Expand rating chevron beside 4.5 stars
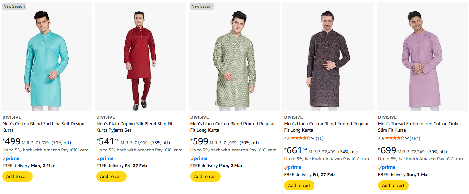Image resolution: width=469 pixels, height=194 pixels. [313, 138]
